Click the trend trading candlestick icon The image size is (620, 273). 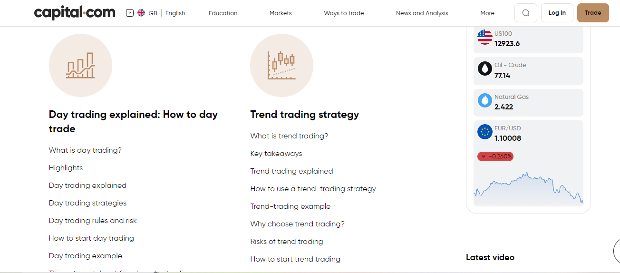click(281, 65)
